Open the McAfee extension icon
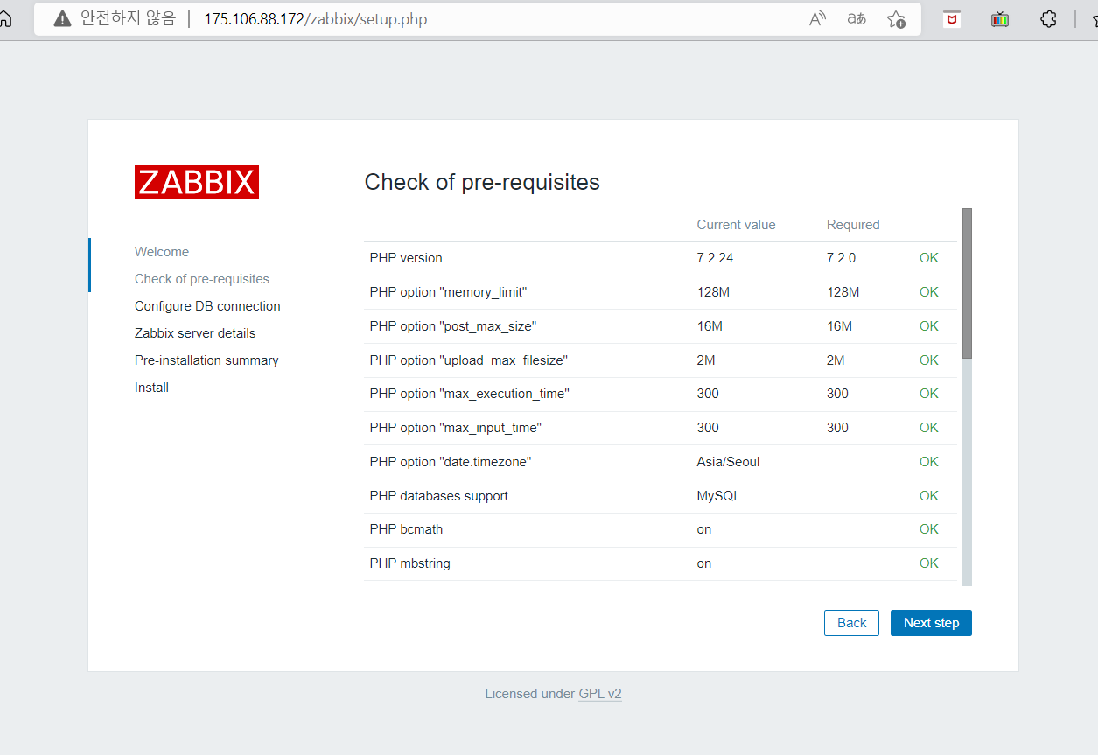The width and height of the screenshot is (1098, 755). (952, 18)
